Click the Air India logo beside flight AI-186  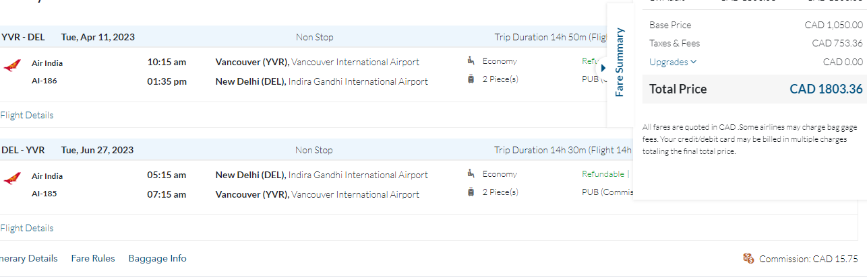point(11,66)
